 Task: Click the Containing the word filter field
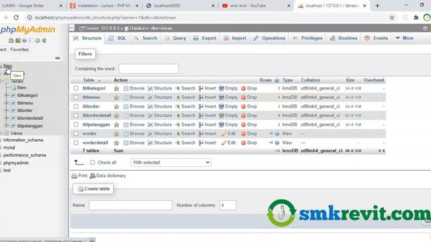tap(149, 69)
